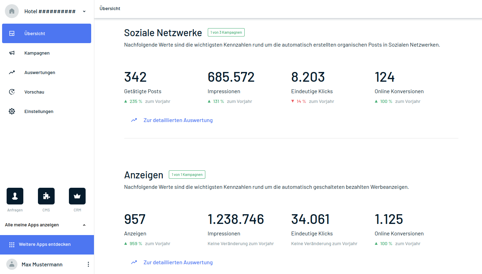This screenshot has height=274, width=482.
Task: Open the CRM crown app icon
Action: pyautogui.click(x=77, y=196)
